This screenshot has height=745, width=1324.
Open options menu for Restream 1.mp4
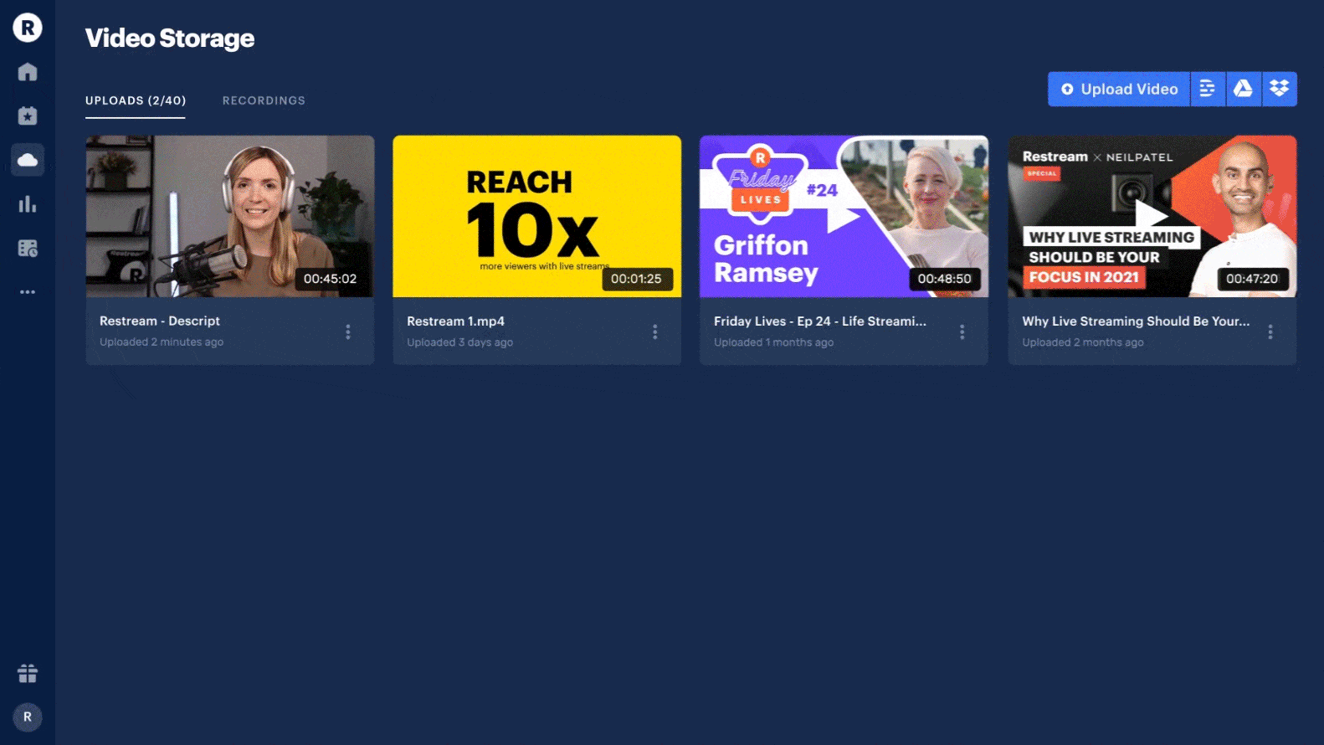(655, 332)
